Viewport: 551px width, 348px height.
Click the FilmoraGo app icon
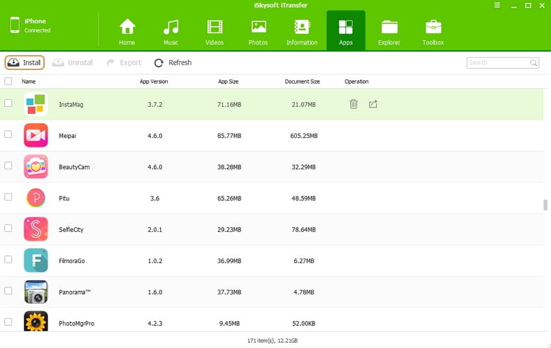(36, 261)
